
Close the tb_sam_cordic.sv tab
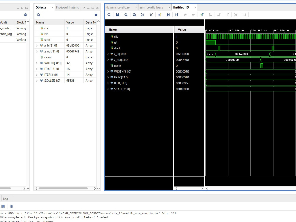pyautogui.click(x=136, y=8)
